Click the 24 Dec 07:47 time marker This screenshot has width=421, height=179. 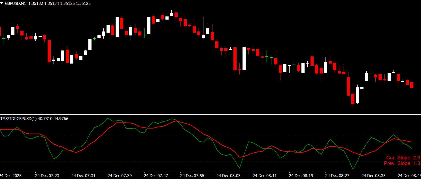point(156,176)
